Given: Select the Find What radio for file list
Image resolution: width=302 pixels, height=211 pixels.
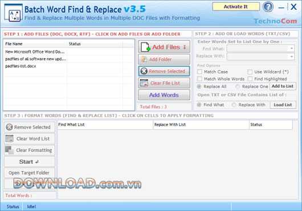Looking at the screenshot, I should [199, 105].
